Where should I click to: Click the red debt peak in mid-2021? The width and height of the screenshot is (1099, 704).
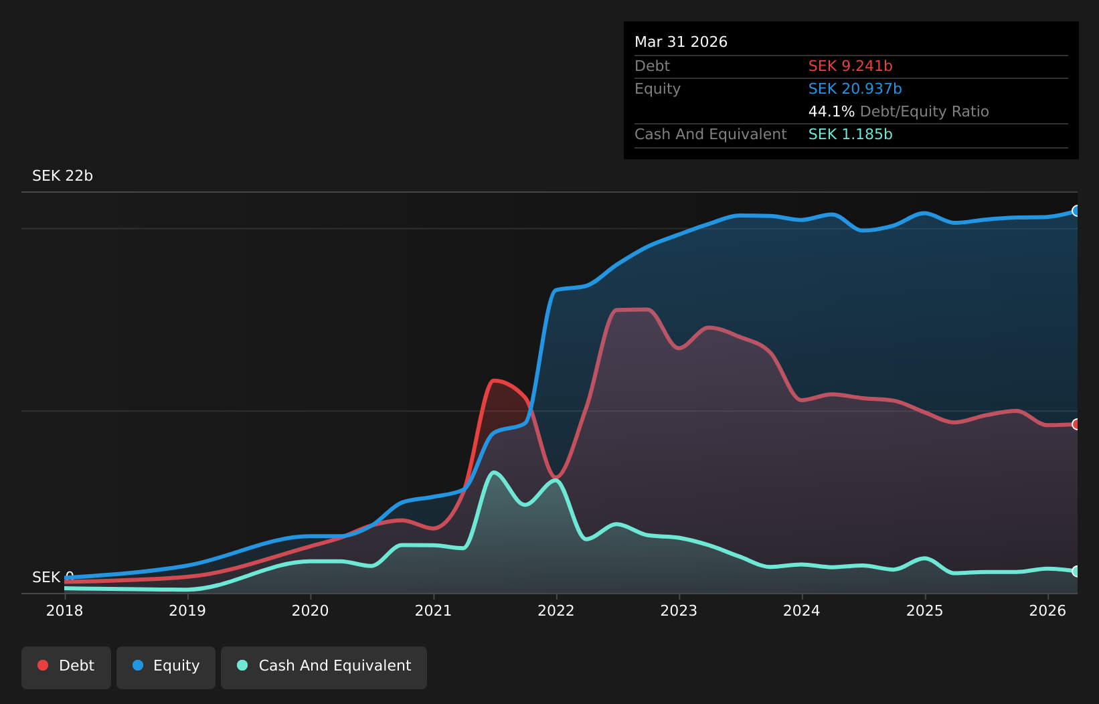[494, 381]
